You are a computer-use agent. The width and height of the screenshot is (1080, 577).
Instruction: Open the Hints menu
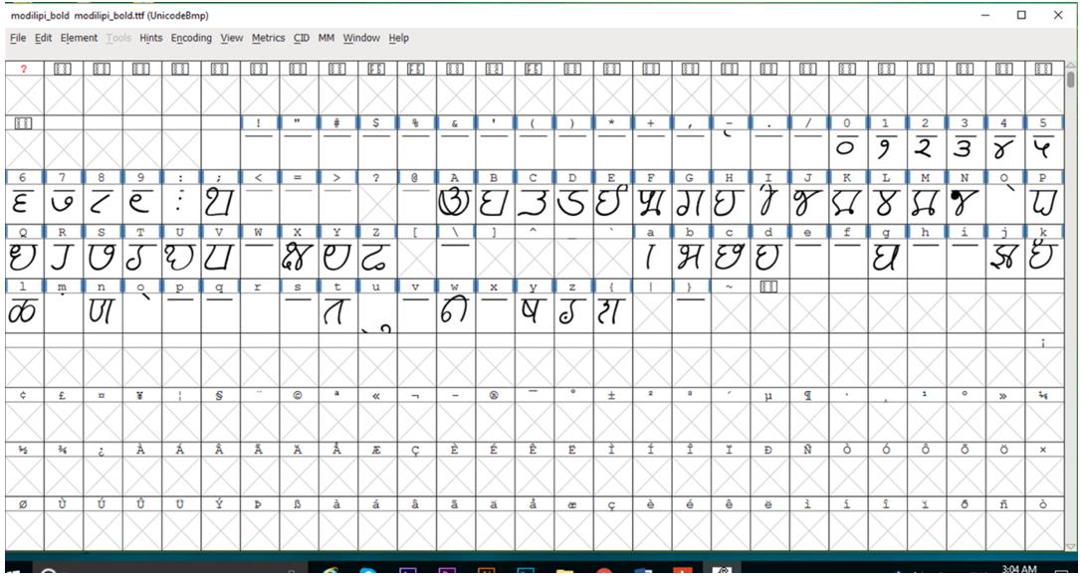click(151, 38)
